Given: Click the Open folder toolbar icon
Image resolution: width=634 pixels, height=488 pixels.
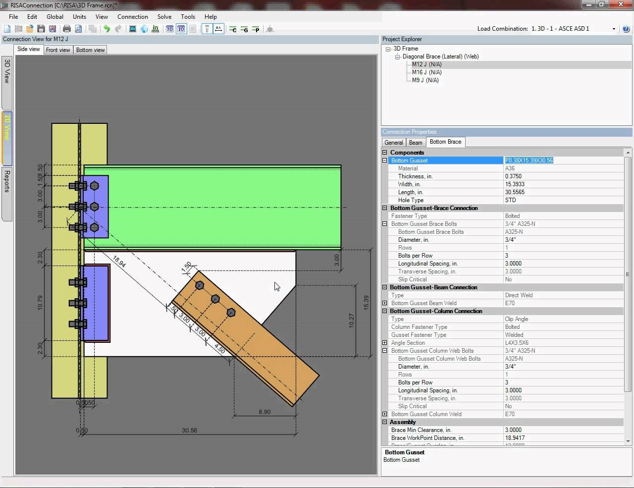Looking at the screenshot, I should 30,29.
